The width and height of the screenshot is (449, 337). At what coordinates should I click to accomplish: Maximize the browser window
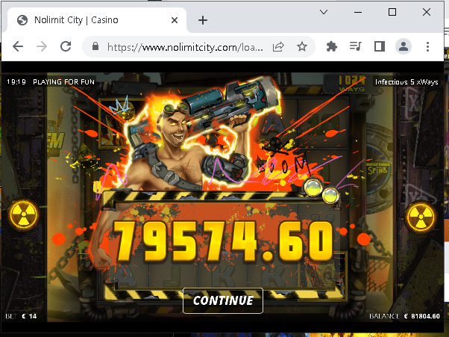click(392, 12)
